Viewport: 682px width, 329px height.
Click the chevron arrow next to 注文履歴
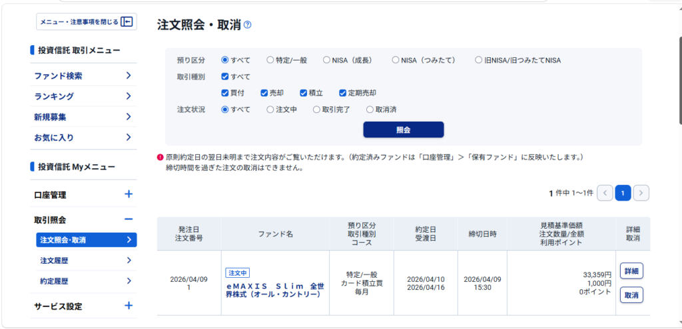click(129, 261)
